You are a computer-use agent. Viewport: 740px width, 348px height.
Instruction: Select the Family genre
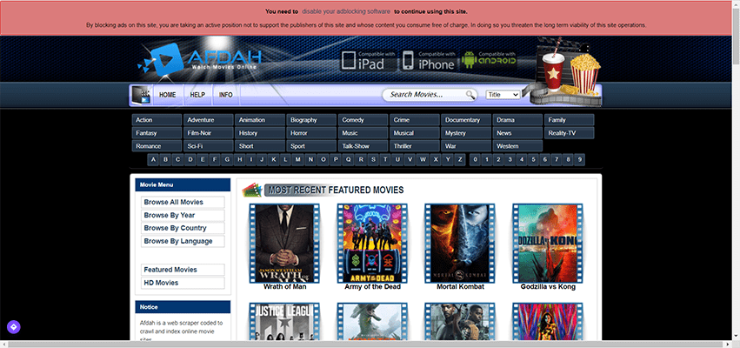tap(570, 120)
